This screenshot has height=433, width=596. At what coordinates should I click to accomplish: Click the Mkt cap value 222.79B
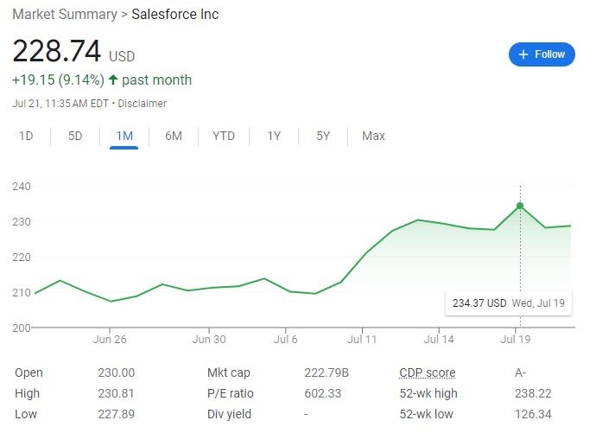tap(327, 373)
